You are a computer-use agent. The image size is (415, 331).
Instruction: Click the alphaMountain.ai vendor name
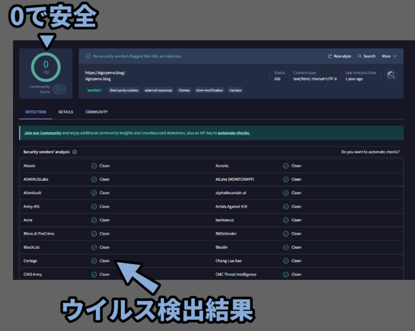(231, 193)
